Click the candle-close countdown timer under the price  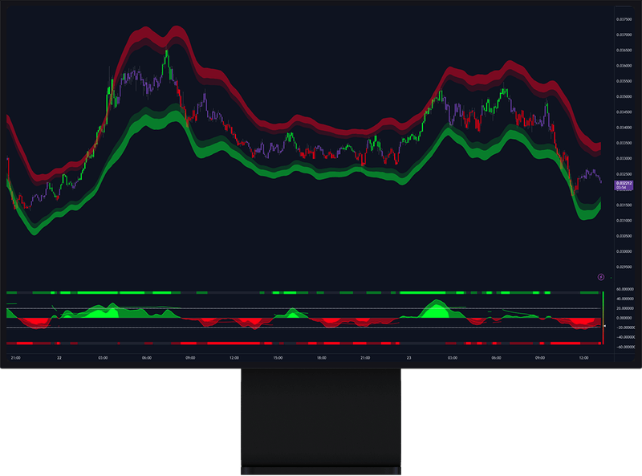point(623,189)
